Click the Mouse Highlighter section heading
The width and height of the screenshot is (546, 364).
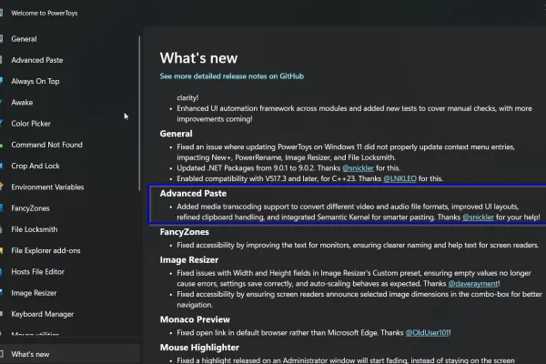[x=199, y=348]
